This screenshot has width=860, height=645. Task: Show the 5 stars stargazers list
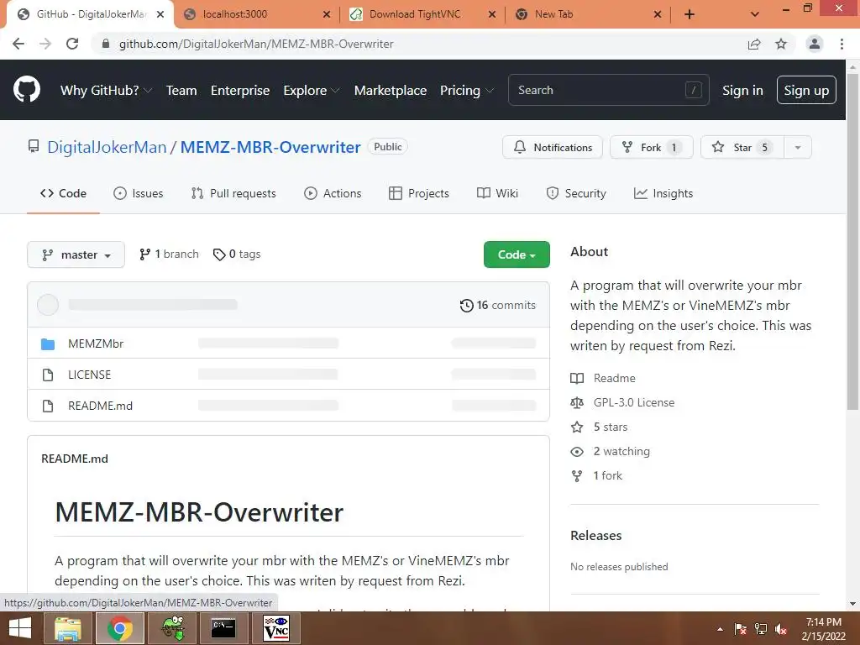pos(599,427)
